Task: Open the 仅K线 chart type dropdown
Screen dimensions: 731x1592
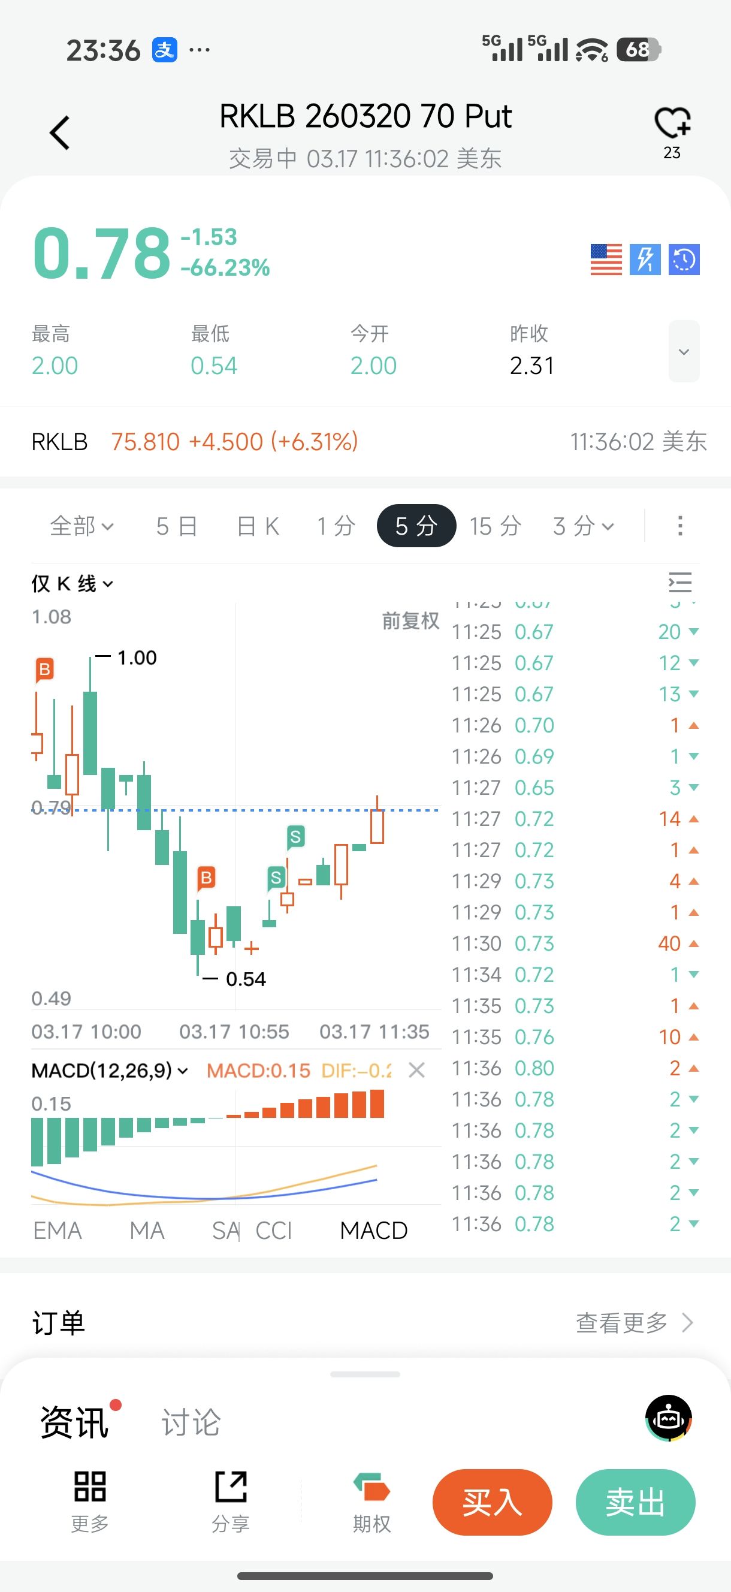Action: point(73,583)
